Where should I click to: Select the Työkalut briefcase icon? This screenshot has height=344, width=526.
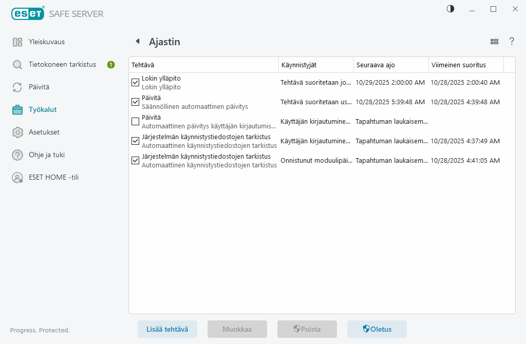(x=17, y=109)
